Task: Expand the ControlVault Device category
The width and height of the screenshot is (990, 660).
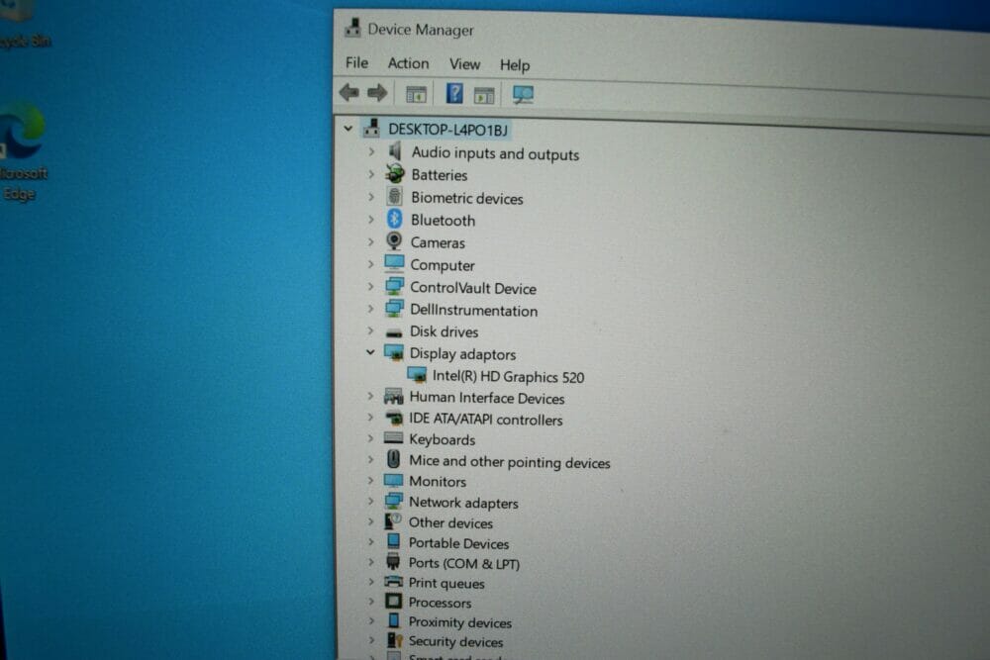Action: [x=371, y=286]
